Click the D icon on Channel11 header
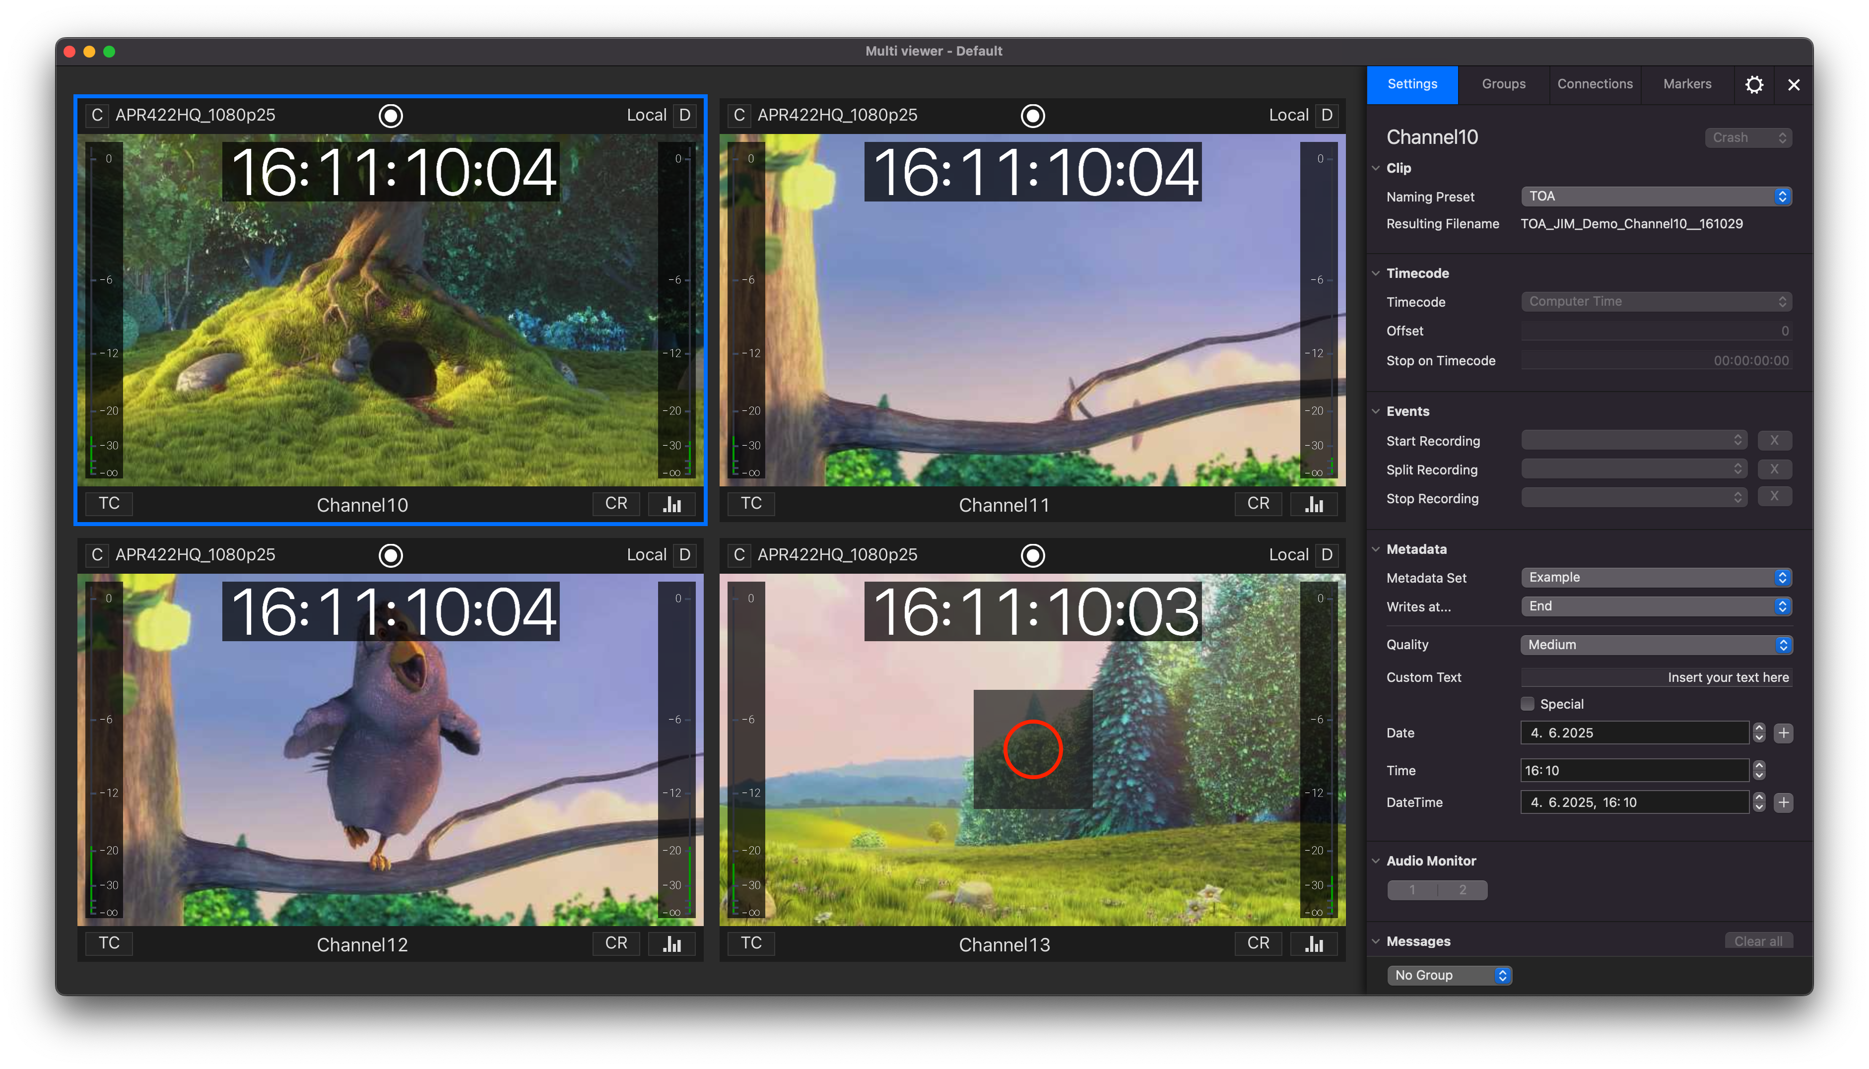1869x1069 pixels. [x=1327, y=115]
